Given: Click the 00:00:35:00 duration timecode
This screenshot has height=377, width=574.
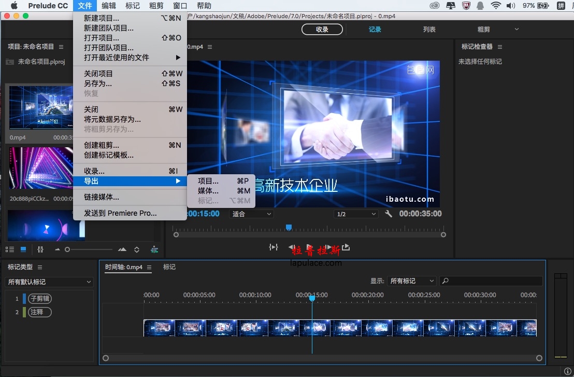Looking at the screenshot, I should click(x=420, y=214).
